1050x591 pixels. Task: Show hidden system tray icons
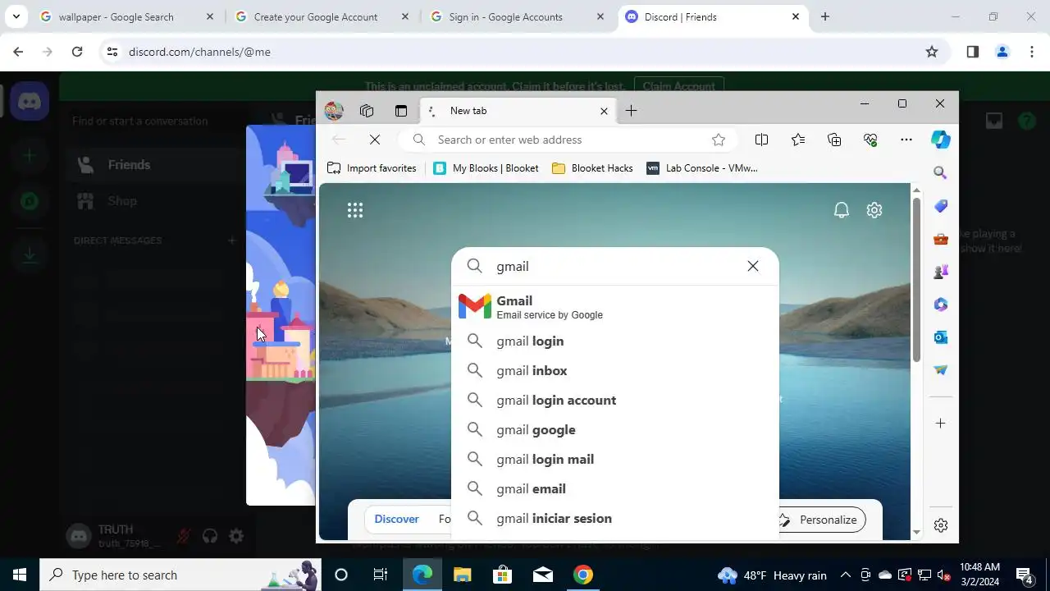click(x=845, y=575)
